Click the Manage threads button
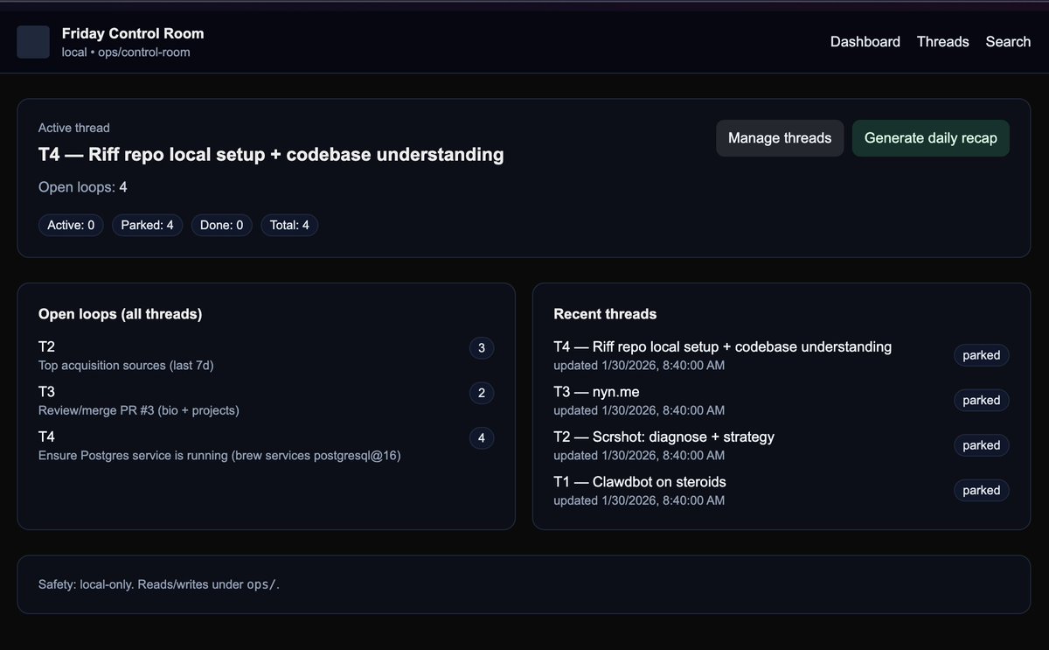Screen dimensions: 1049x650 (x=779, y=137)
